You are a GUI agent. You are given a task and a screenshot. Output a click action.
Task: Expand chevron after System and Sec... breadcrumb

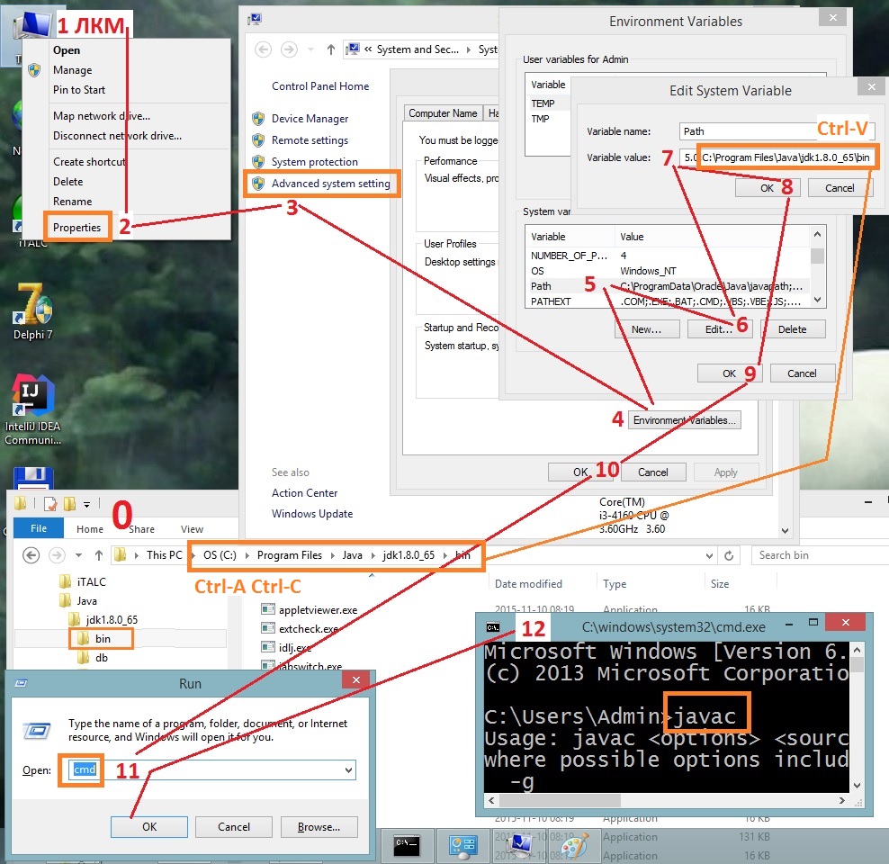[468, 49]
